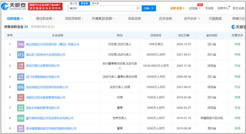The image size is (246, 134).
Task: Click the 企业名称 column header
Action: (58, 35)
